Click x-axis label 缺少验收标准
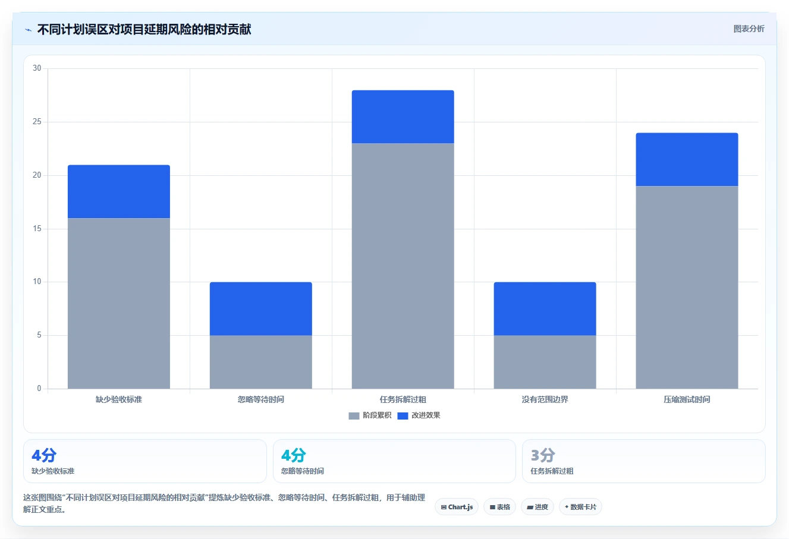 (119, 399)
